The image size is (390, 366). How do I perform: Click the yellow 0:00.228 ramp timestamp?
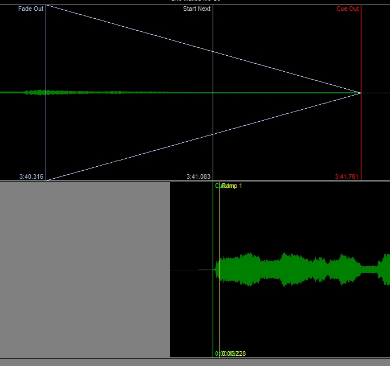[x=236, y=353]
